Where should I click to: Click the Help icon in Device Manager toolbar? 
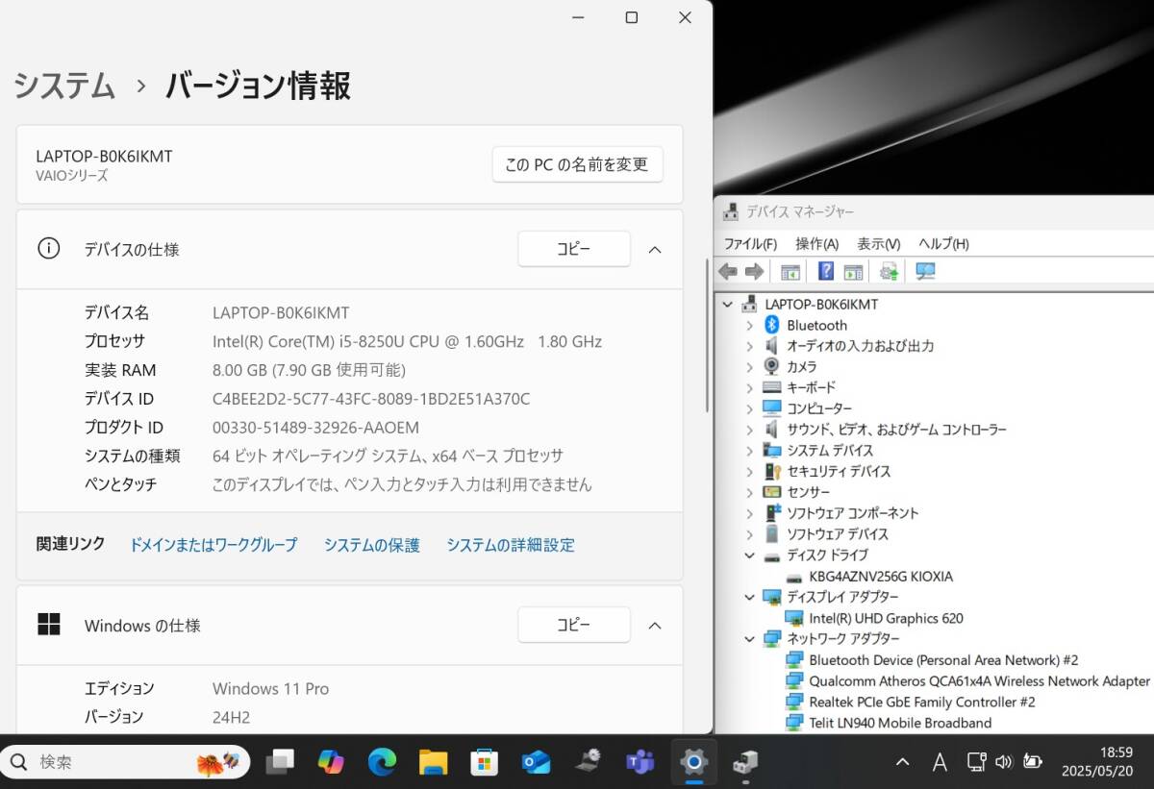825,272
